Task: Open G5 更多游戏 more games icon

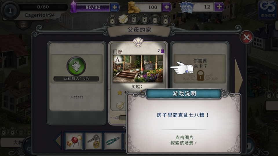Action: (x=268, y=9)
